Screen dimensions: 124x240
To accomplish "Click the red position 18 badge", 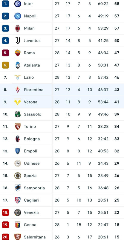I will tap(5, 212).
